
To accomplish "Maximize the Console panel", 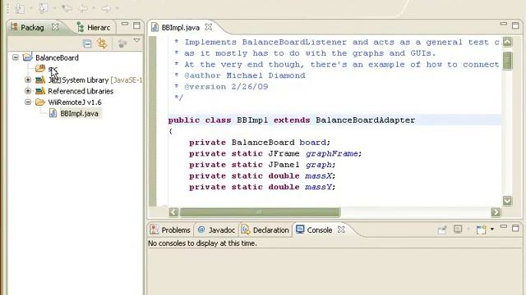I will click(x=515, y=228).
